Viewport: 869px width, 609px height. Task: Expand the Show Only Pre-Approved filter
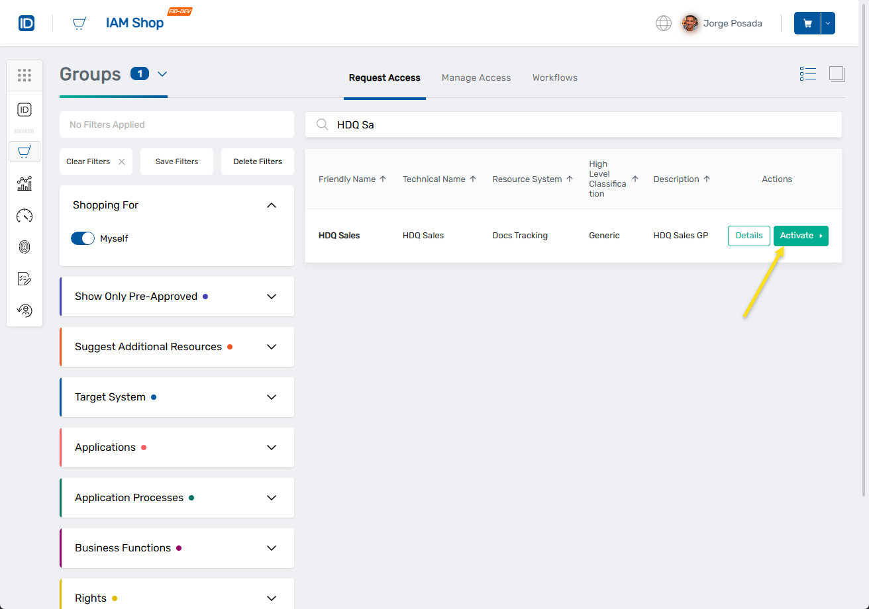coord(271,296)
